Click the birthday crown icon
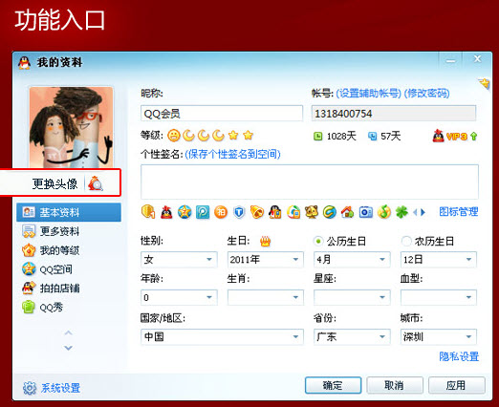Image resolution: width=499 pixels, height=407 pixels. click(265, 242)
